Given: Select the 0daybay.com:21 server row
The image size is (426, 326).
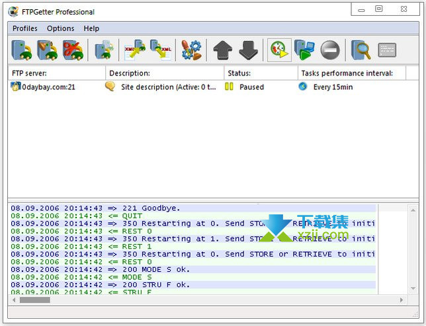Looking at the screenshot, I should 213,87.
